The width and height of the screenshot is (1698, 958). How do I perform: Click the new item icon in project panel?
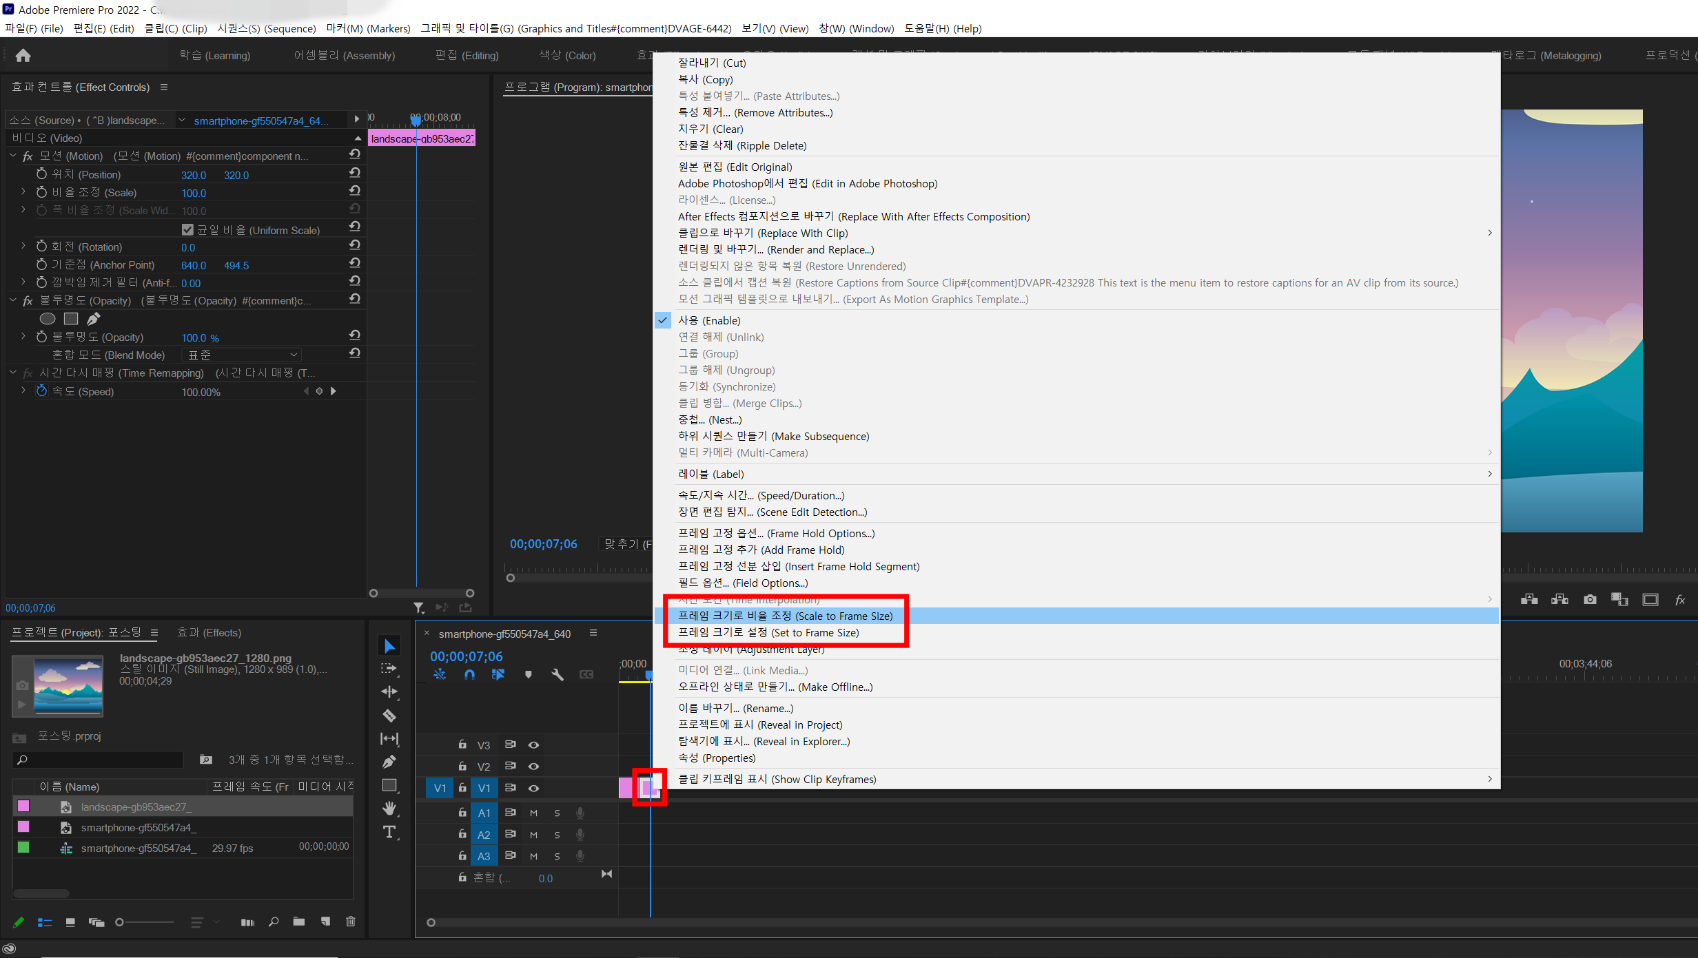pyautogui.click(x=325, y=921)
